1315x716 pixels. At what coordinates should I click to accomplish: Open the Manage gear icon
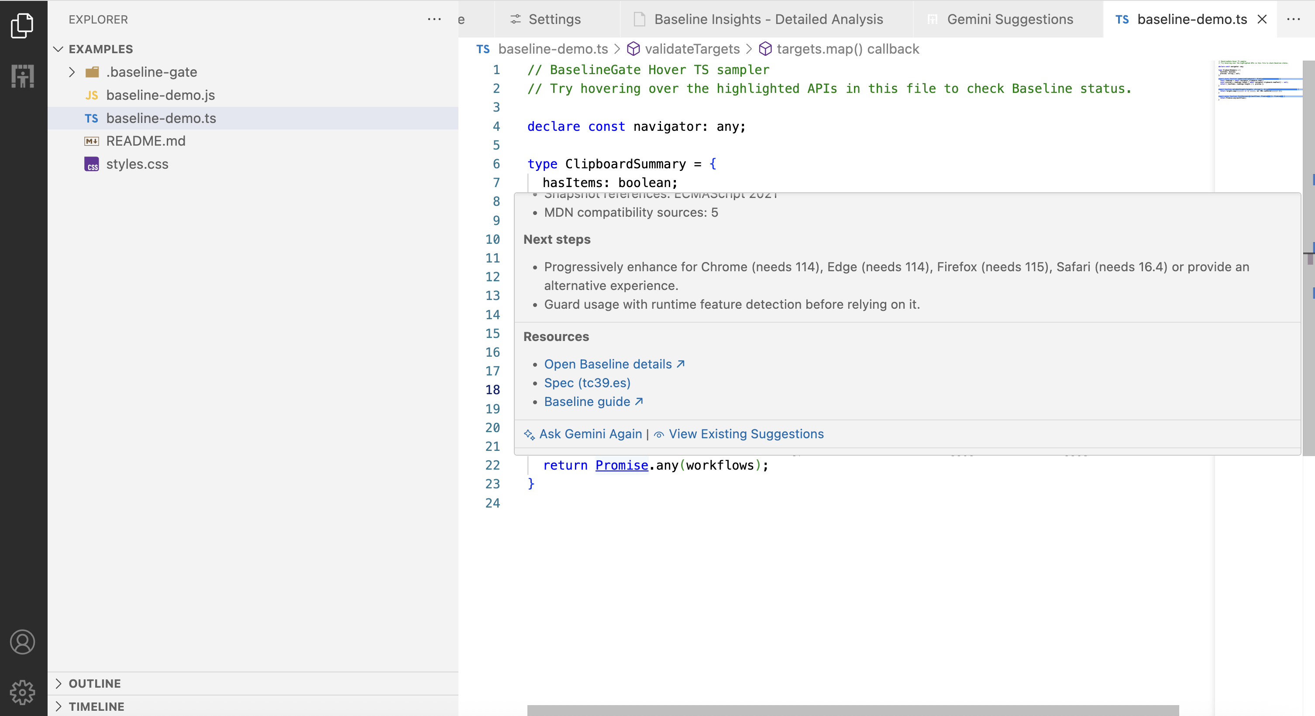(22, 692)
